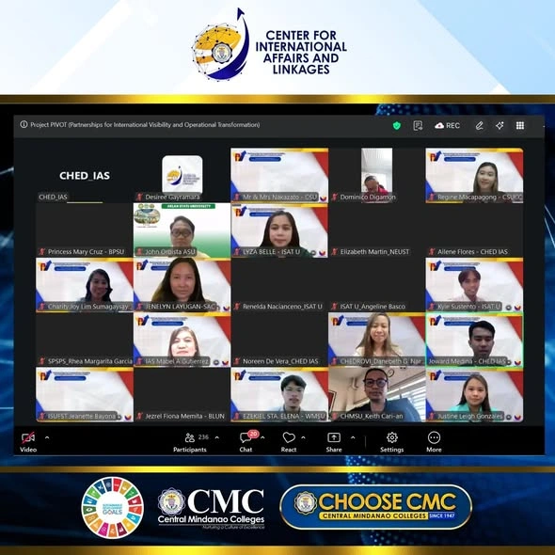Open the AI companion sparkle icon
Image resolution: width=555 pixels, height=555 pixels.
click(499, 125)
